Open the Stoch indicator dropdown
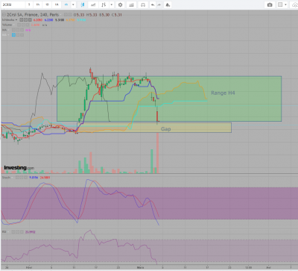The image size is (298, 271). coord(12,178)
